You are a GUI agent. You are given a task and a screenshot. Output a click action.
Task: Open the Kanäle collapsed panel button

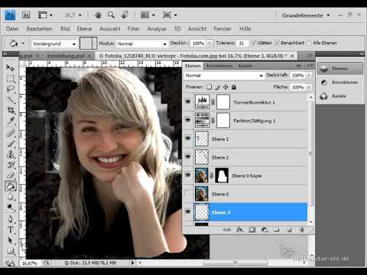[x=340, y=96]
